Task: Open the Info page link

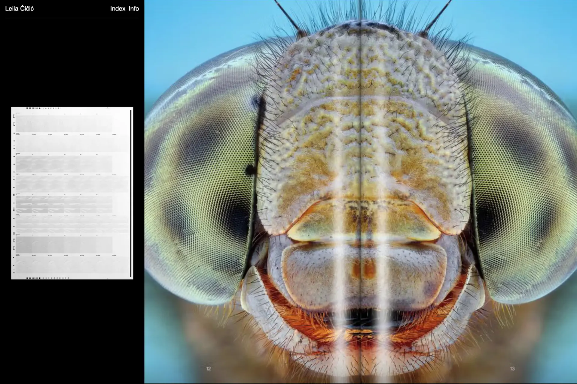Action: click(134, 9)
